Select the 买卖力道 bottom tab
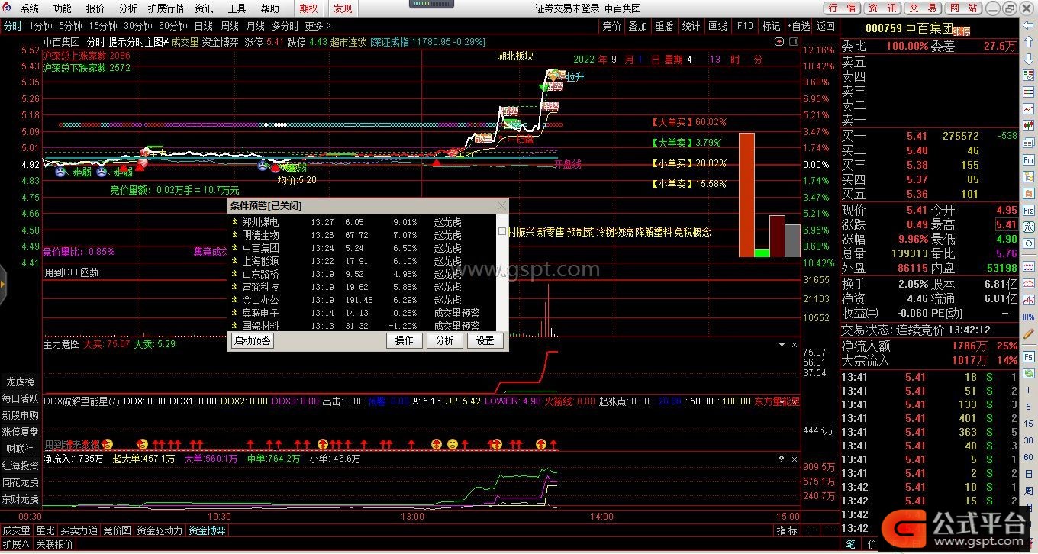The height and width of the screenshot is (554, 1038). pyautogui.click(x=79, y=530)
